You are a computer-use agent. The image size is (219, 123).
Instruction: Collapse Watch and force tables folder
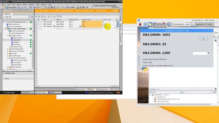[x=8, y=58]
